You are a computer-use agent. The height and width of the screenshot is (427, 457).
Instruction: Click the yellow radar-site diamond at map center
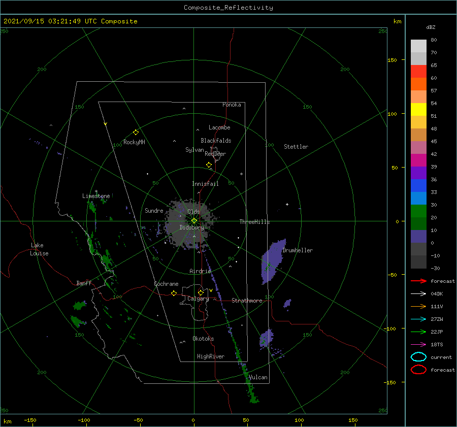coord(194,221)
